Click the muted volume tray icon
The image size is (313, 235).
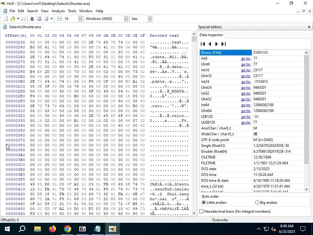point(274,229)
